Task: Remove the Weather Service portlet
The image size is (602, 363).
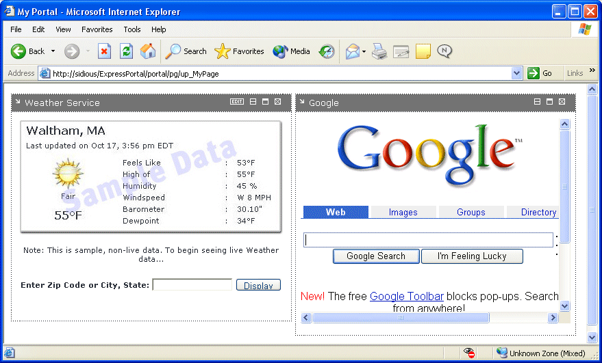Action: tap(278, 102)
